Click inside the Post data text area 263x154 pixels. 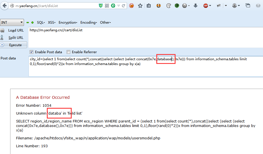146,66
